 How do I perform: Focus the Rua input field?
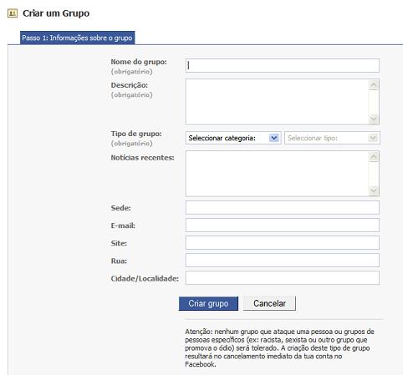(283, 261)
